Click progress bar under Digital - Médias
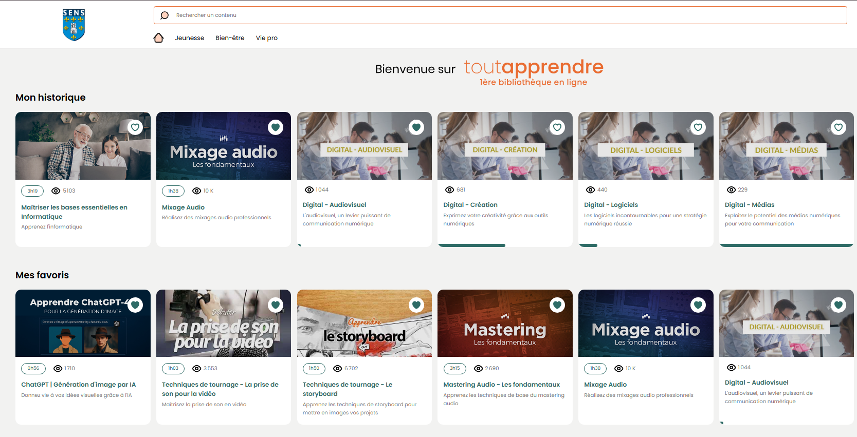The width and height of the screenshot is (857, 437). click(787, 245)
